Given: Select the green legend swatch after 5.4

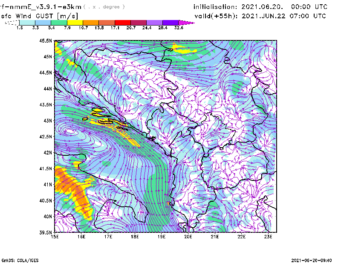Looking at the screenshot, I should 59,23.
